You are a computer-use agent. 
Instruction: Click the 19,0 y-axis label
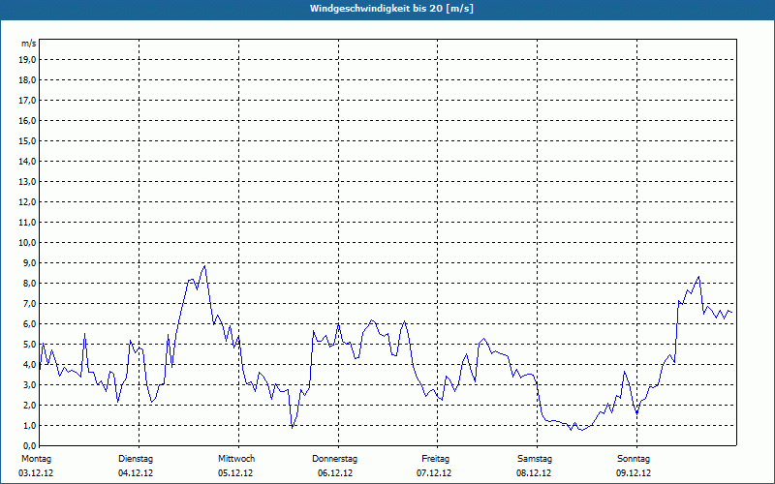pos(27,60)
